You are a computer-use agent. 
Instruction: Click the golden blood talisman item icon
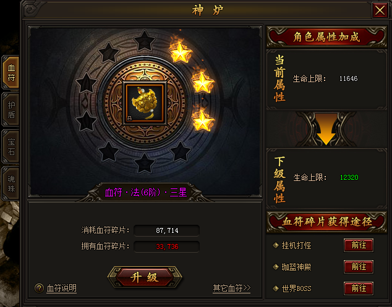pyautogui.click(x=145, y=103)
